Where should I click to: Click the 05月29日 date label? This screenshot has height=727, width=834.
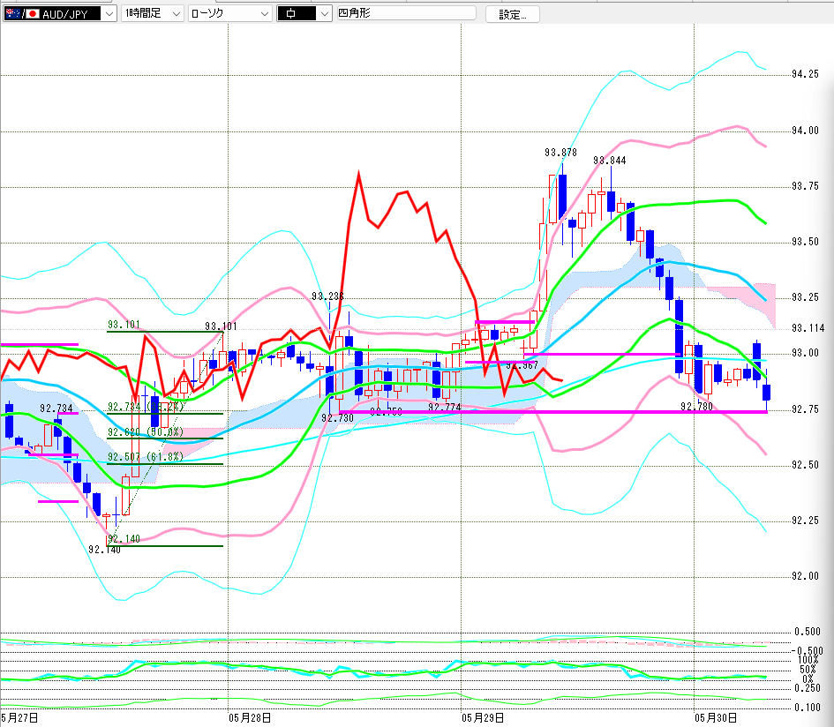[483, 718]
